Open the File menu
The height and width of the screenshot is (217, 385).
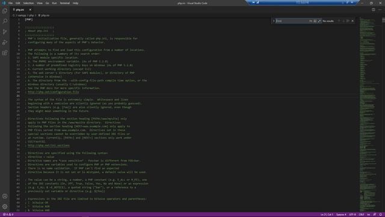click(x=10, y=3)
